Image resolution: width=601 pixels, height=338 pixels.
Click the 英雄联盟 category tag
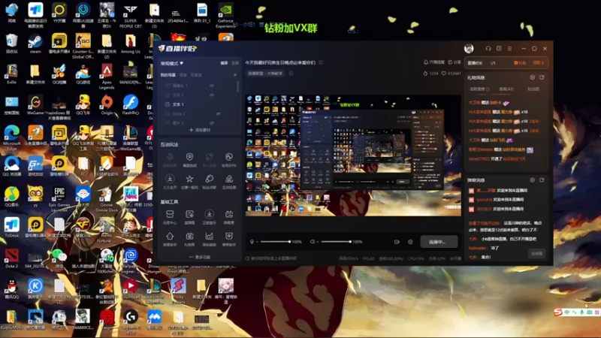pyautogui.click(x=265, y=73)
